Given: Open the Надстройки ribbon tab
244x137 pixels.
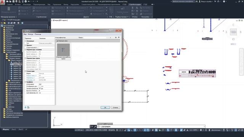Looking at the screenshot, I should click(x=75, y=5).
